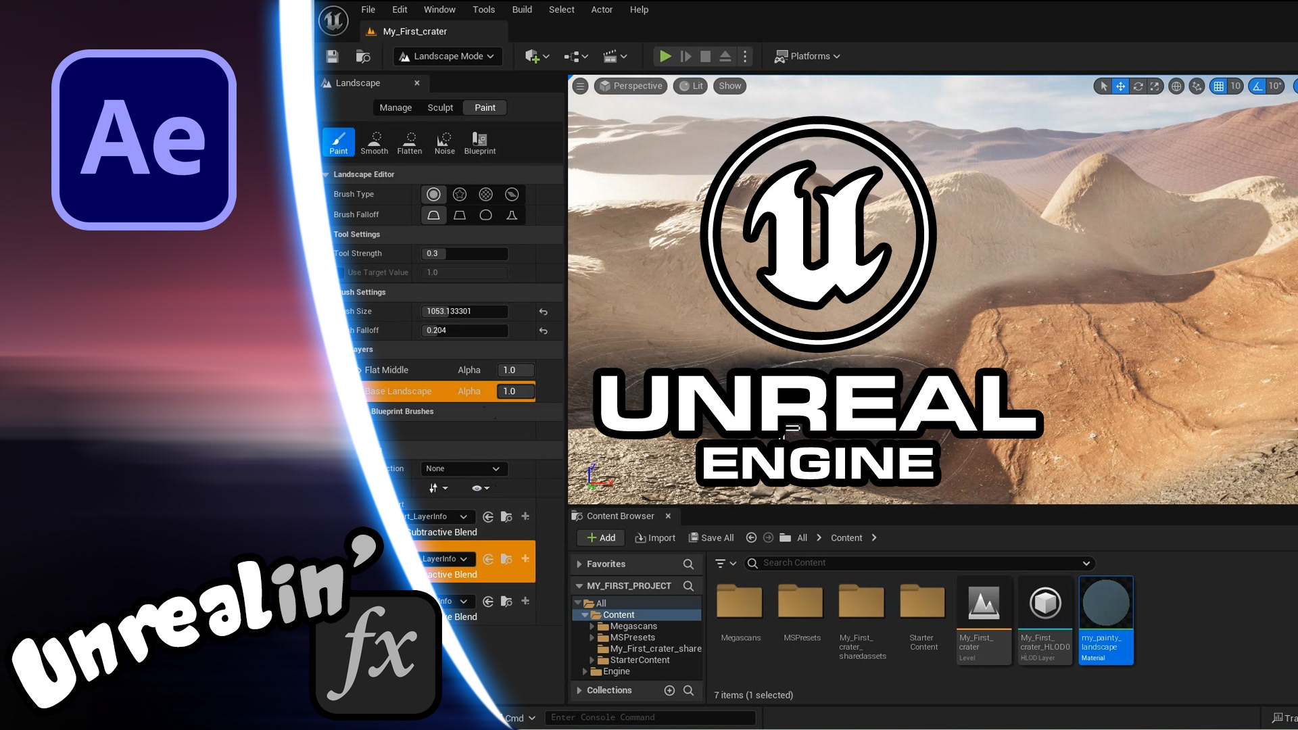Select the Smooth landscape tool
The width and height of the screenshot is (1298, 730).
click(x=375, y=142)
